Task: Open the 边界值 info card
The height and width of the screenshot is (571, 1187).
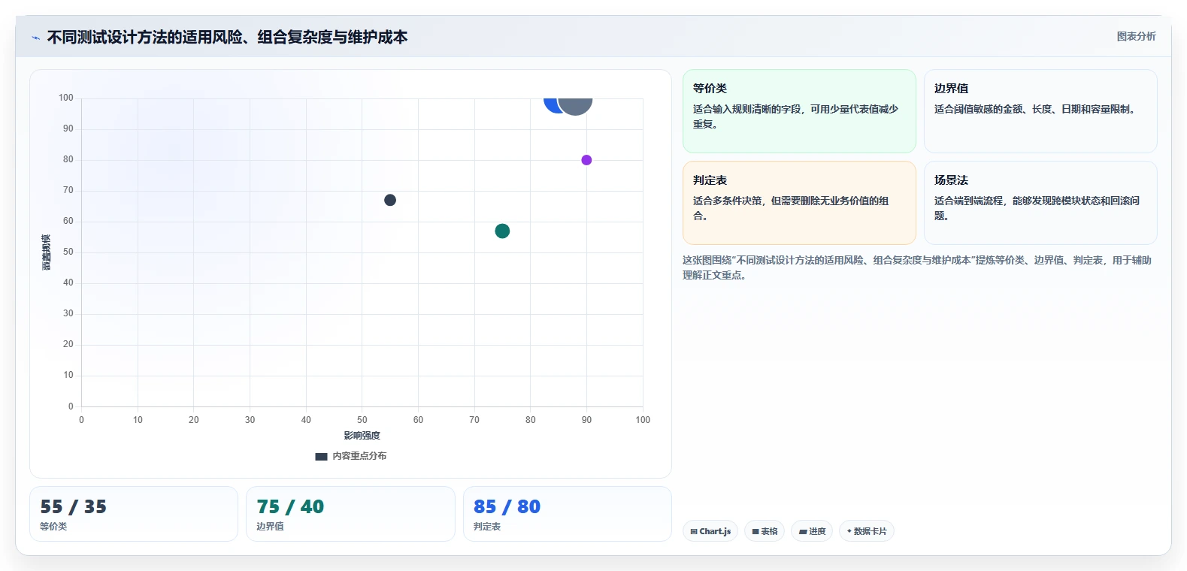Action: pyautogui.click(x=1040, y=111)
